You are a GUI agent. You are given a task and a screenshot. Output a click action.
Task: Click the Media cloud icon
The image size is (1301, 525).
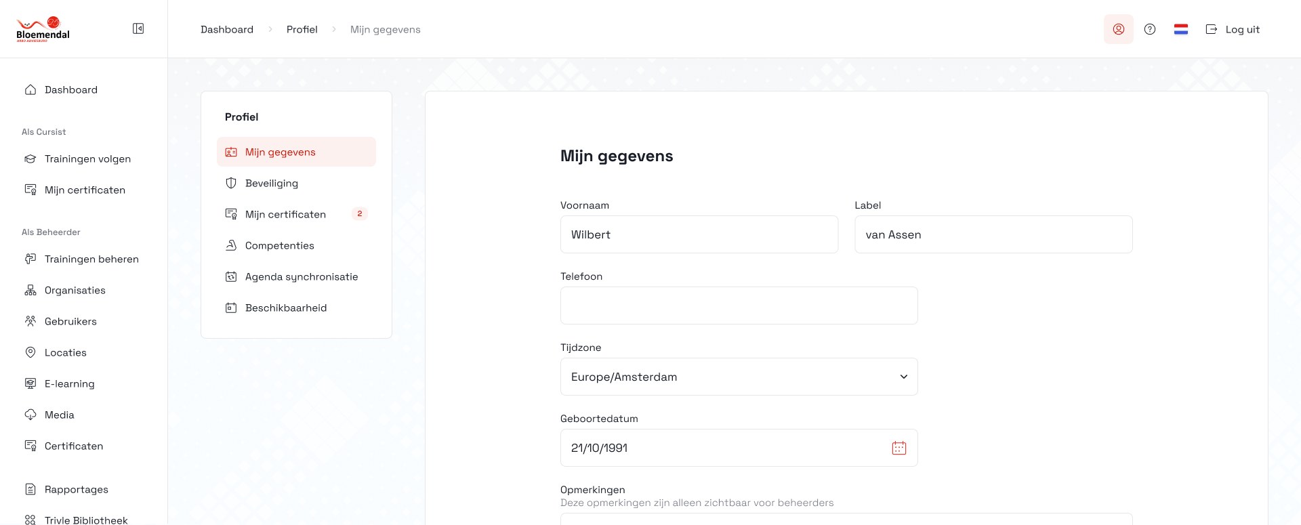pos(30,415)
